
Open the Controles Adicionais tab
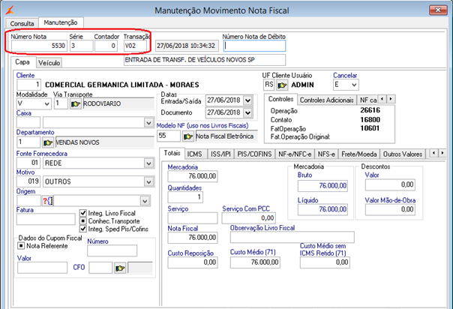327,100
